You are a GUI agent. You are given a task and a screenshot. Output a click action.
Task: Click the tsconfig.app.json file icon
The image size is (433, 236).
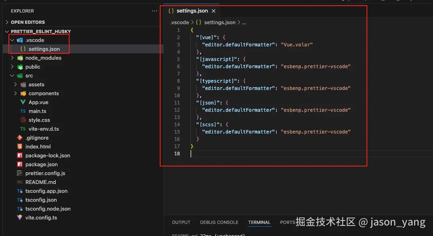point(20,191)
